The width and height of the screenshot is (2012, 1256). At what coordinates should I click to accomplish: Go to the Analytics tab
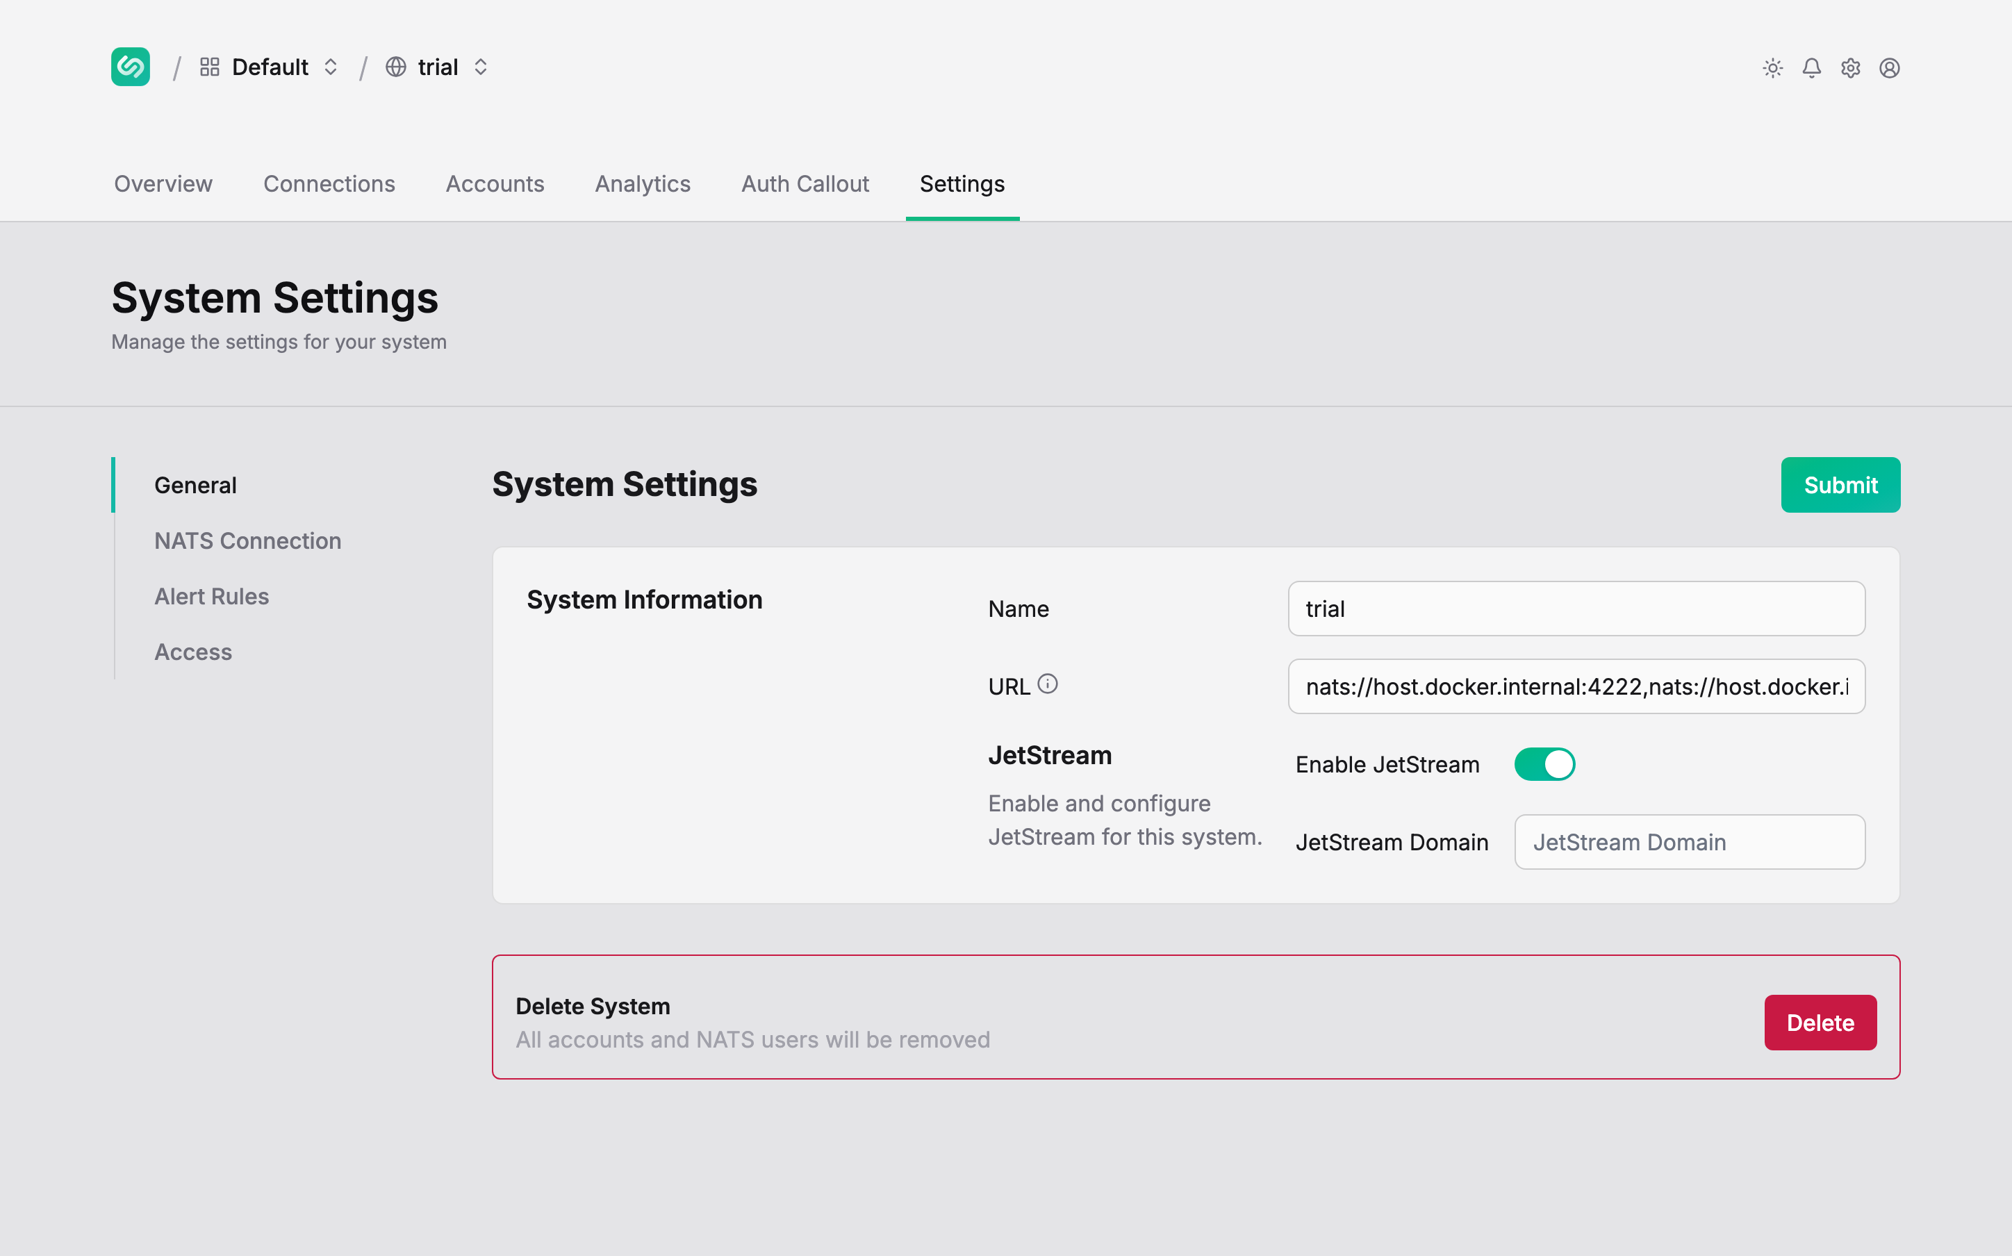643,183
